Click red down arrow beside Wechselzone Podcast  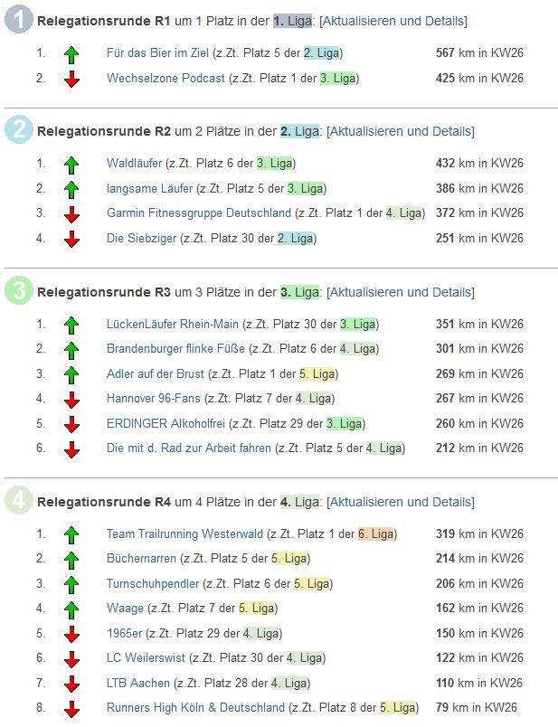72,79
